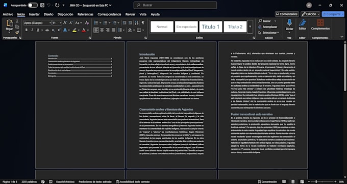Switch to the Diseño tab
The image size is (347, 184).
pyautogui.click(x=48, y=14)
